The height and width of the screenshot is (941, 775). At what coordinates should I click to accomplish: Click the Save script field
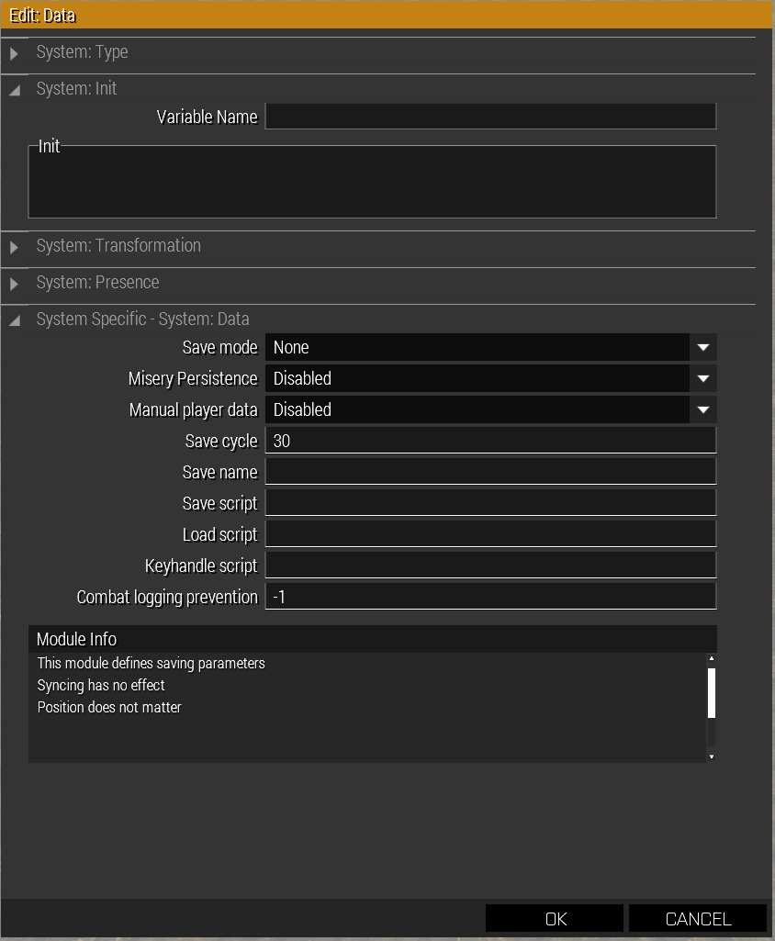tap(490, 503)
